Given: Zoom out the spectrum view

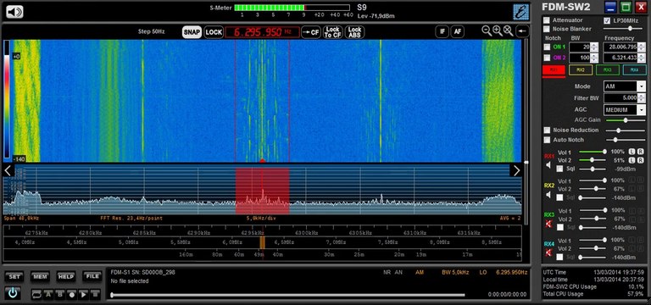Looking at the screenshot, I should tap(487, 30).
